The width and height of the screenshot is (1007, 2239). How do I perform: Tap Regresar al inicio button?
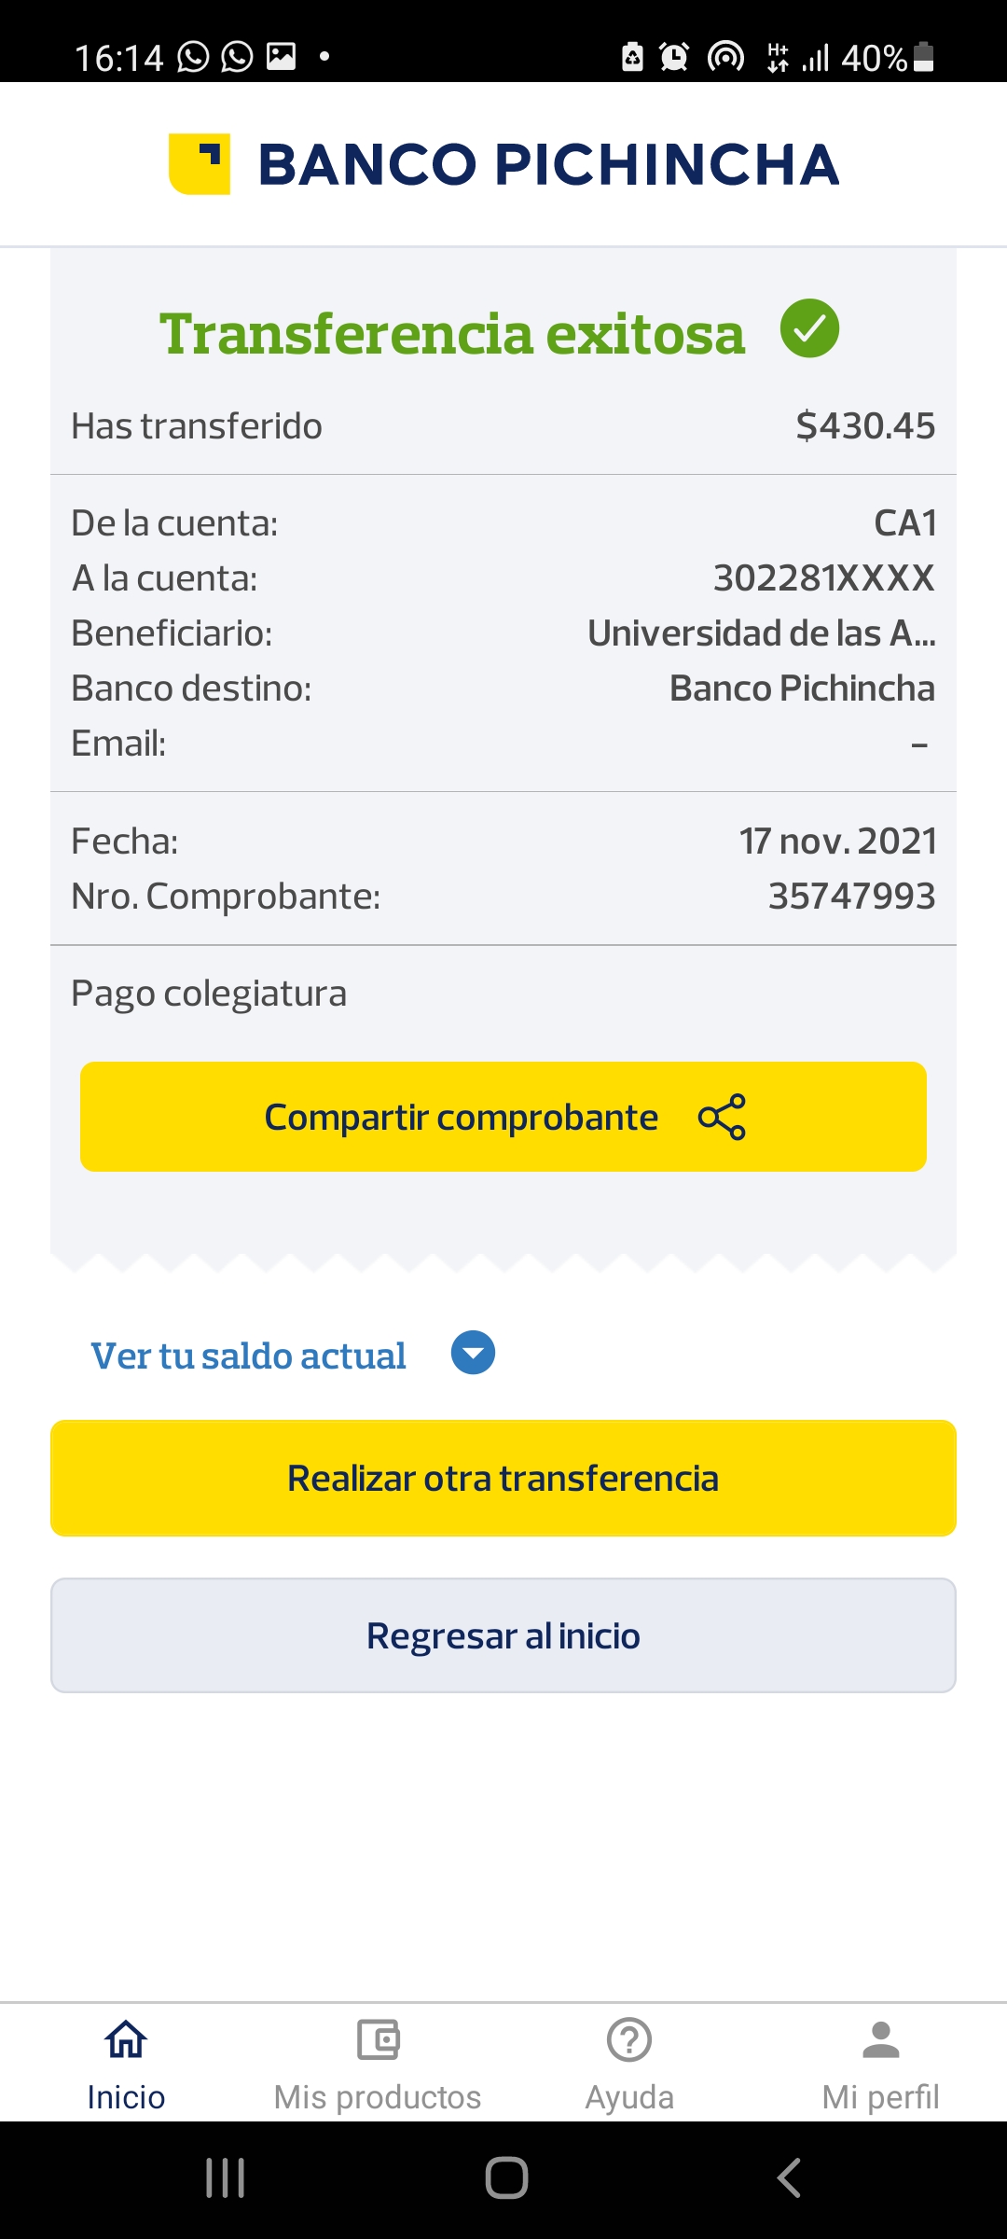(504, 1635)
